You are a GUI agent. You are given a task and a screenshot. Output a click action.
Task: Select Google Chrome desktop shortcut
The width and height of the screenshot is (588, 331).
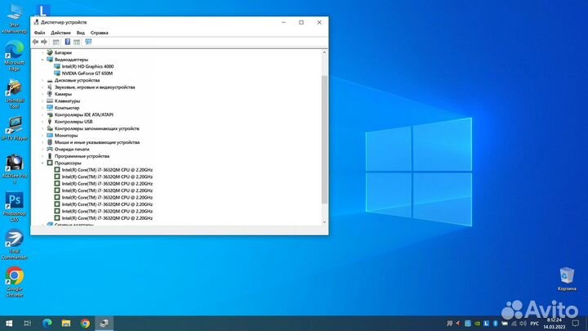pyautogui.click(x=14, y=282)
